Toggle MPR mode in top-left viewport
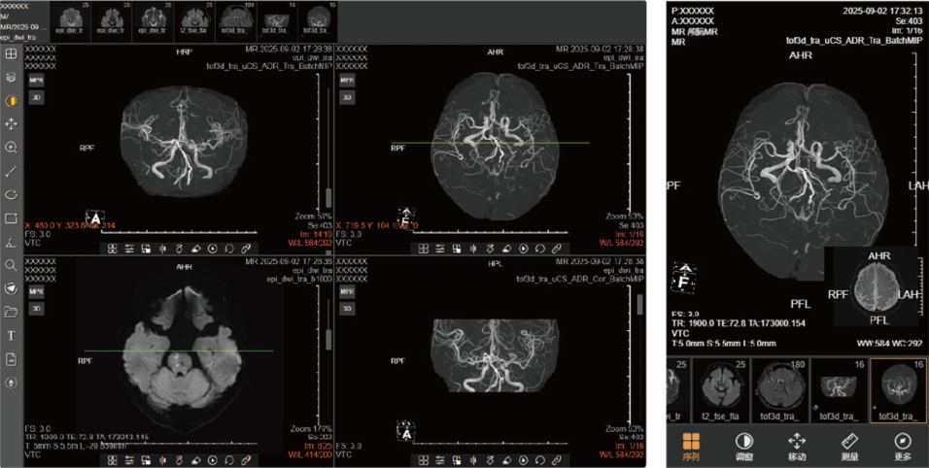Viewport: 929px width, 468px height. pyautogui.click(x=36, y=80)
